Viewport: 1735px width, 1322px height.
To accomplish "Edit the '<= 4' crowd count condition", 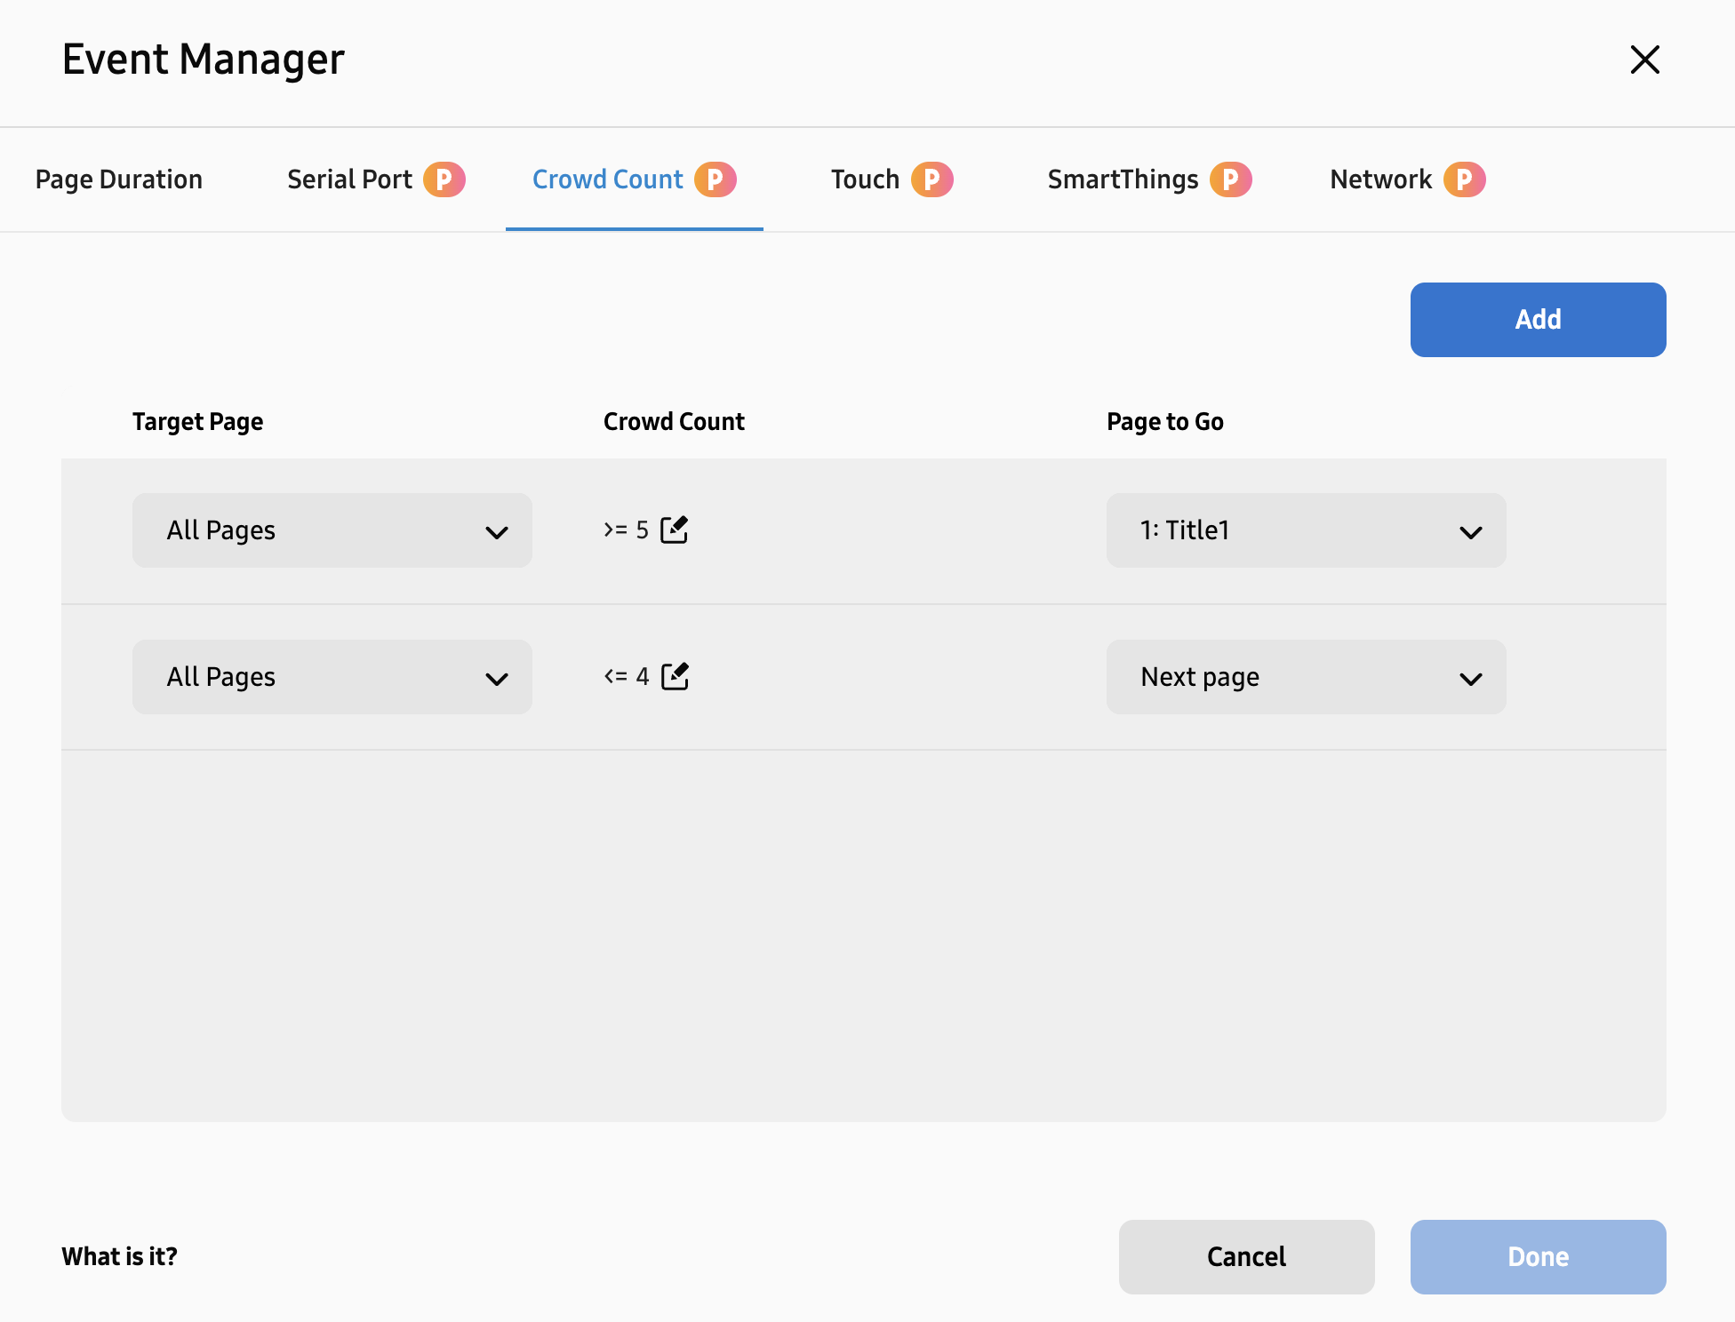I will pyautogui.click(x=675, y=676).
